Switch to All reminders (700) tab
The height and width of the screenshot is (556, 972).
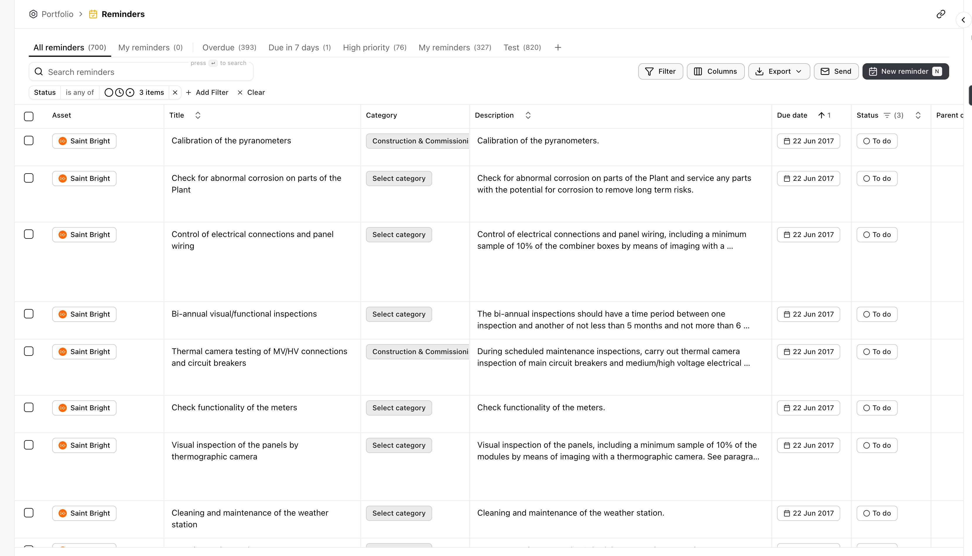click(69, 47)
